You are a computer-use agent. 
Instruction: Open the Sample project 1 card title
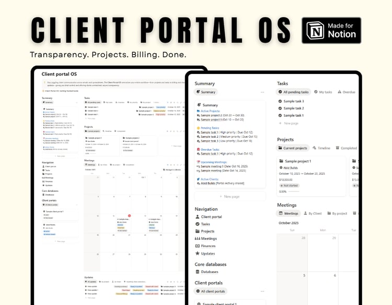(298, 161)
